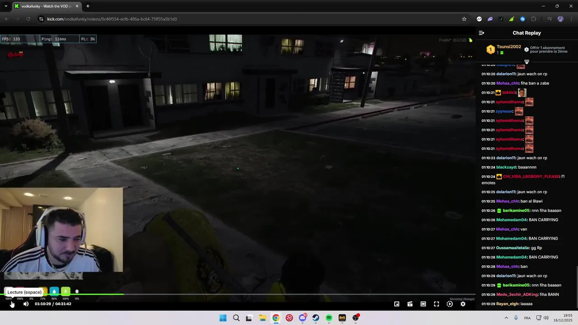Collapse the Chat Replay panel

pyautogui.click(x=481, y=33)
